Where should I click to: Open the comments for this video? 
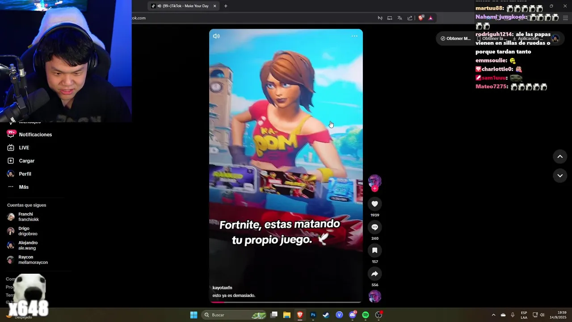point(374,227)
